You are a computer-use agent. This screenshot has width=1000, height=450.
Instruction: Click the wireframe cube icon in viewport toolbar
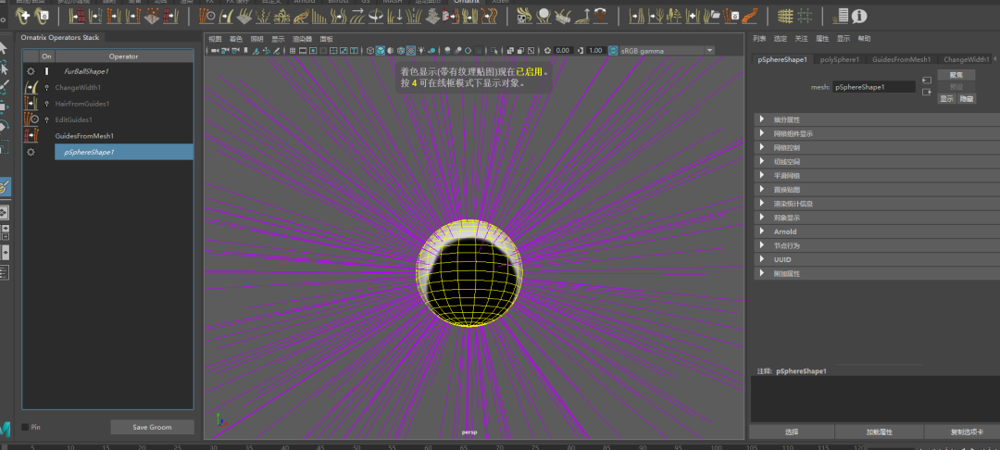[369, 50]
